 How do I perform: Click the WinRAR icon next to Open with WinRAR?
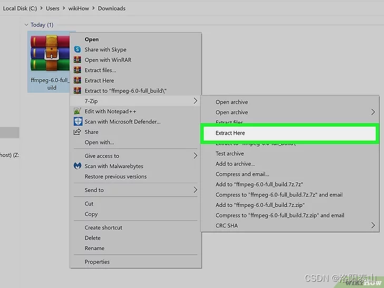(x=78, y=60)
